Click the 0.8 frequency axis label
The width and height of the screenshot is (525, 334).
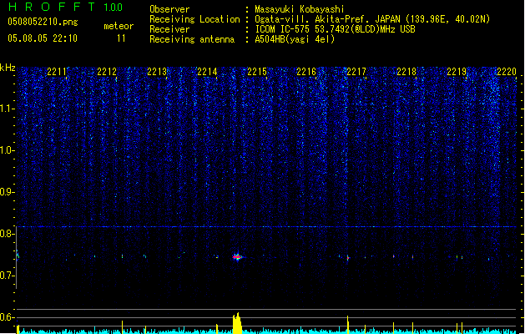tap(7, 234)
